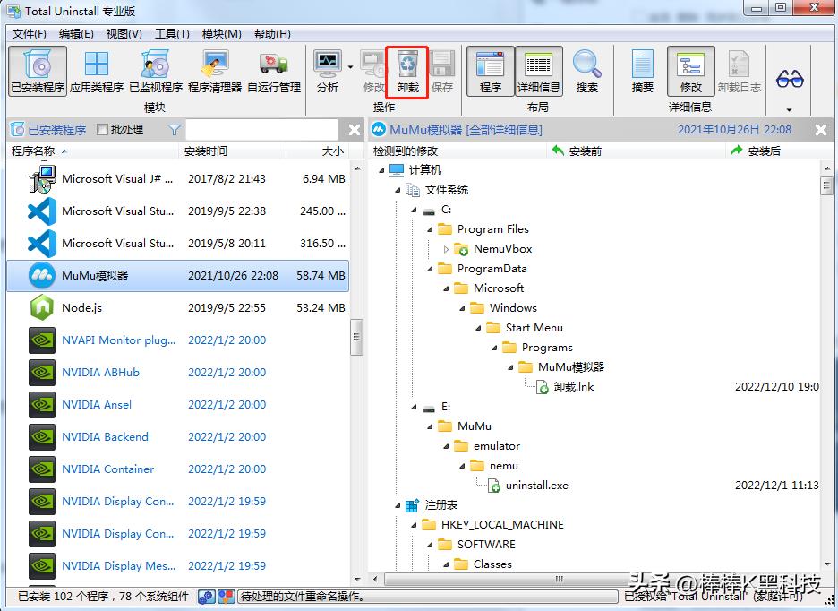Click the modules status bar icon
The image size is (838, 611).
(x=205, y=597)
